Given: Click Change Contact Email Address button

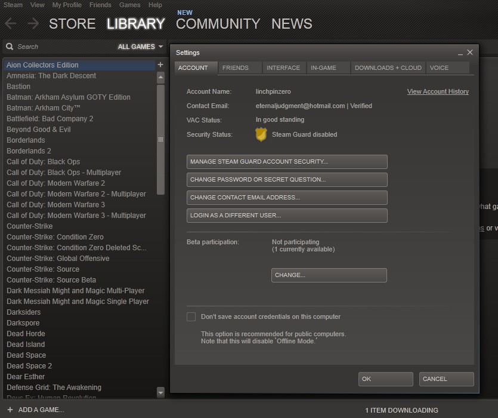Looking at the screenshot, I should click(x=287, y=198).
